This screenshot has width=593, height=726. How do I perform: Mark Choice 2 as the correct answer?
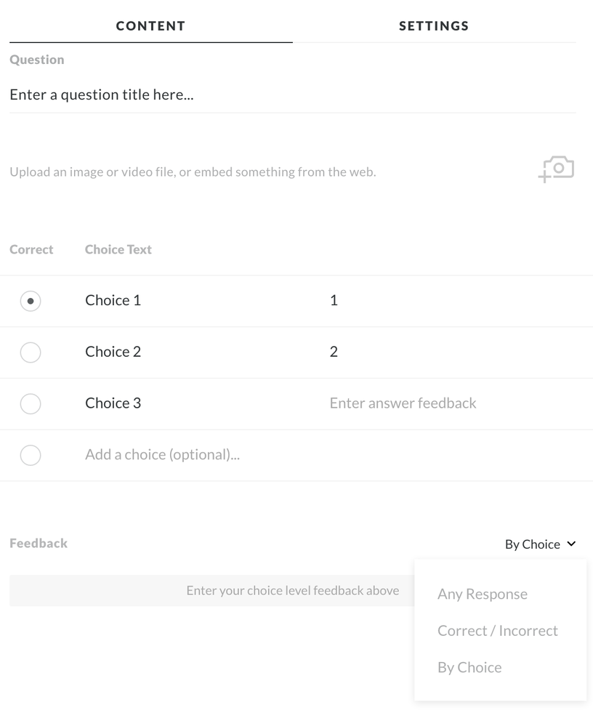pos(31,352)
